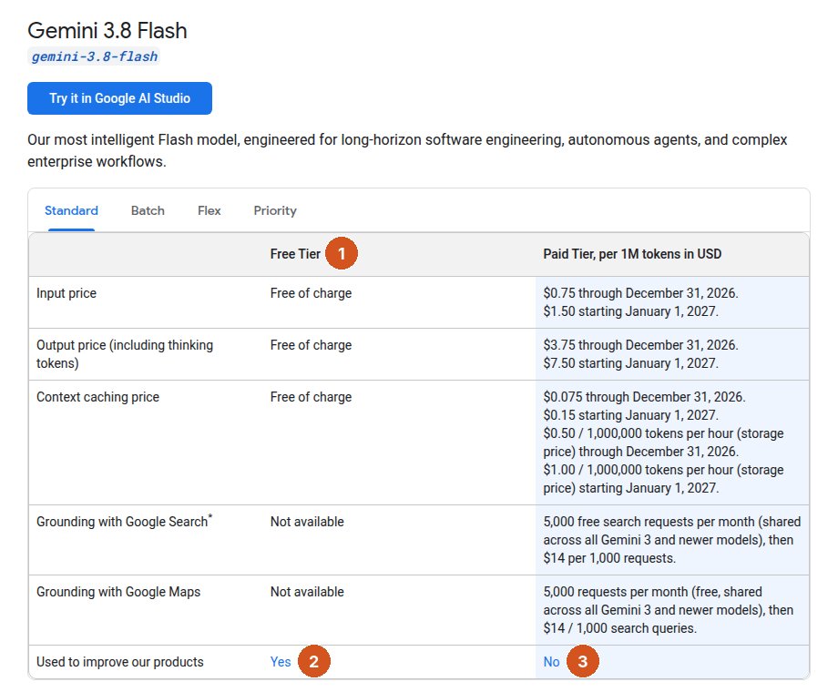Click the $1.00 / 1,000,000 tokens storage price
Image resolution: width=838 pixels, height=692 pixels.
pyautogui.click(x=663, y=479)
